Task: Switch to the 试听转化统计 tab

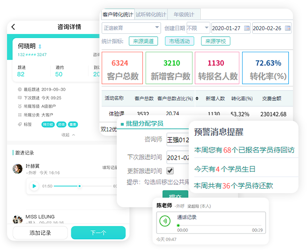Action: click(151, 15)
